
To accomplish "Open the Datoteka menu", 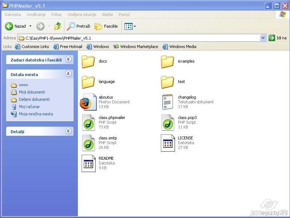I will coord(13,15).
